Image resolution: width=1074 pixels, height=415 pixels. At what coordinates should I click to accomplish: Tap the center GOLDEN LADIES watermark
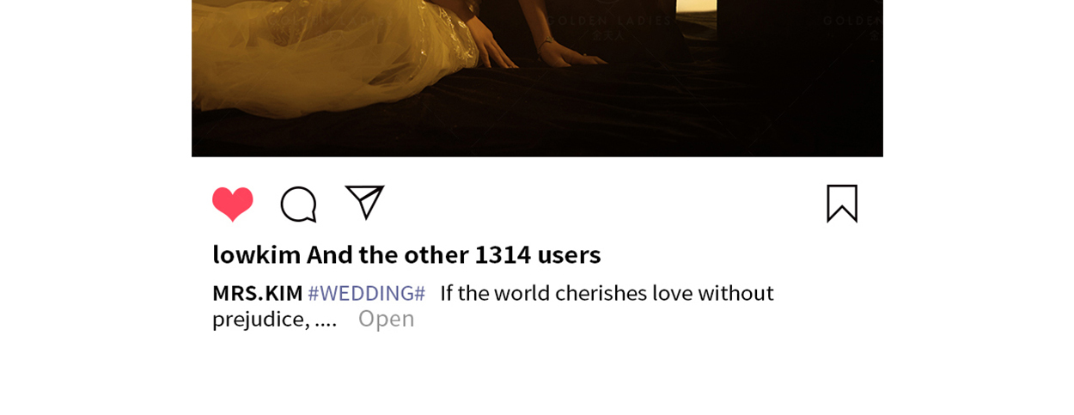pos(608,26)
